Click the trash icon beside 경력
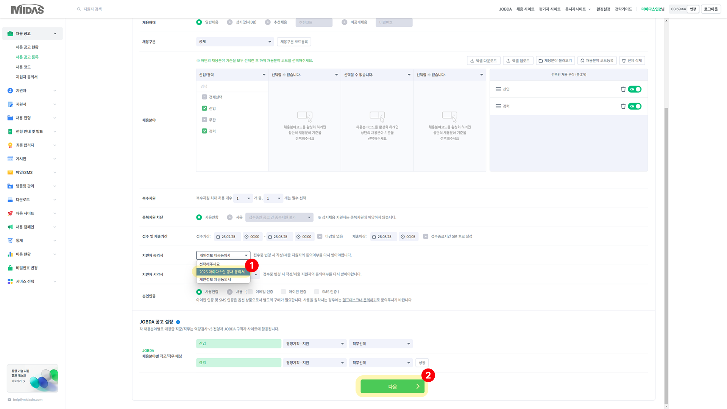Screen dimensions: 727x409 click(x=623, y=106)
